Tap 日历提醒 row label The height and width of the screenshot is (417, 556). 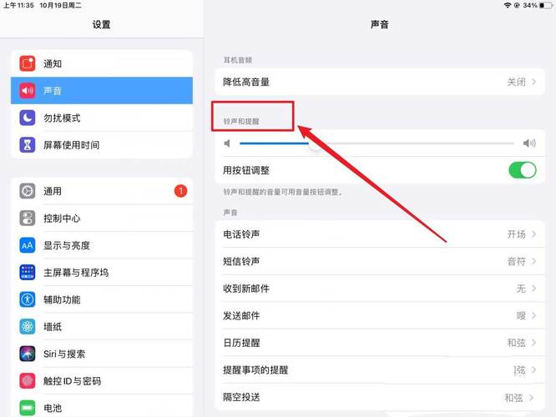pyautogui.click(x=241, y=343)
